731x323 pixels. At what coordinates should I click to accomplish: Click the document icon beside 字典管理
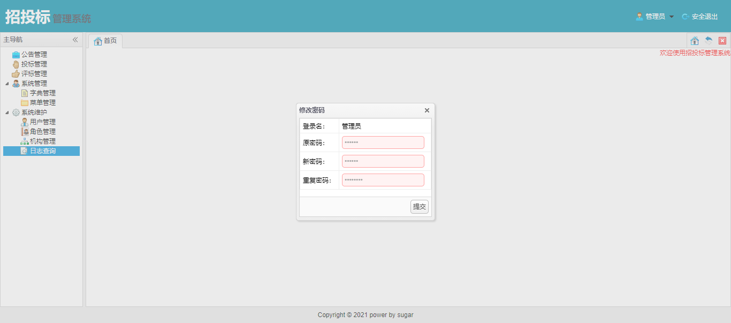click(25, 93)
